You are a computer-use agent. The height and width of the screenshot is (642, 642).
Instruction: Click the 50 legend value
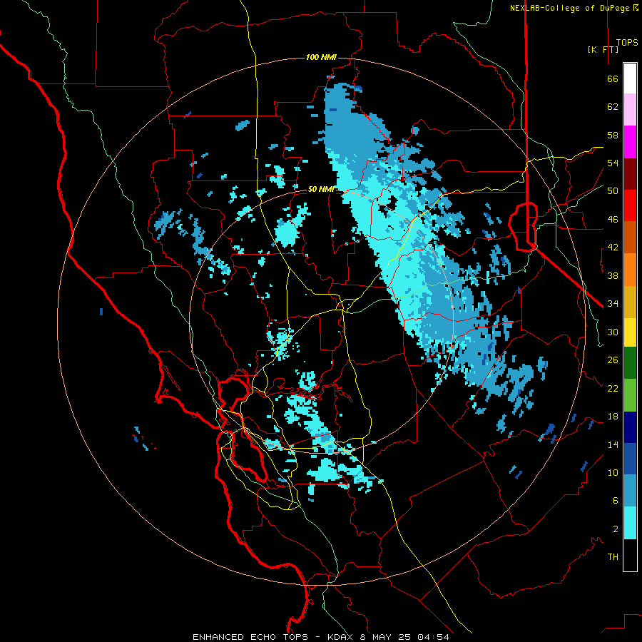click(x=613, y=191)
